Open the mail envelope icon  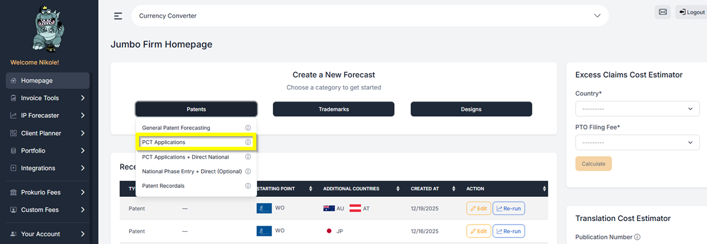(x=663, y=12)
